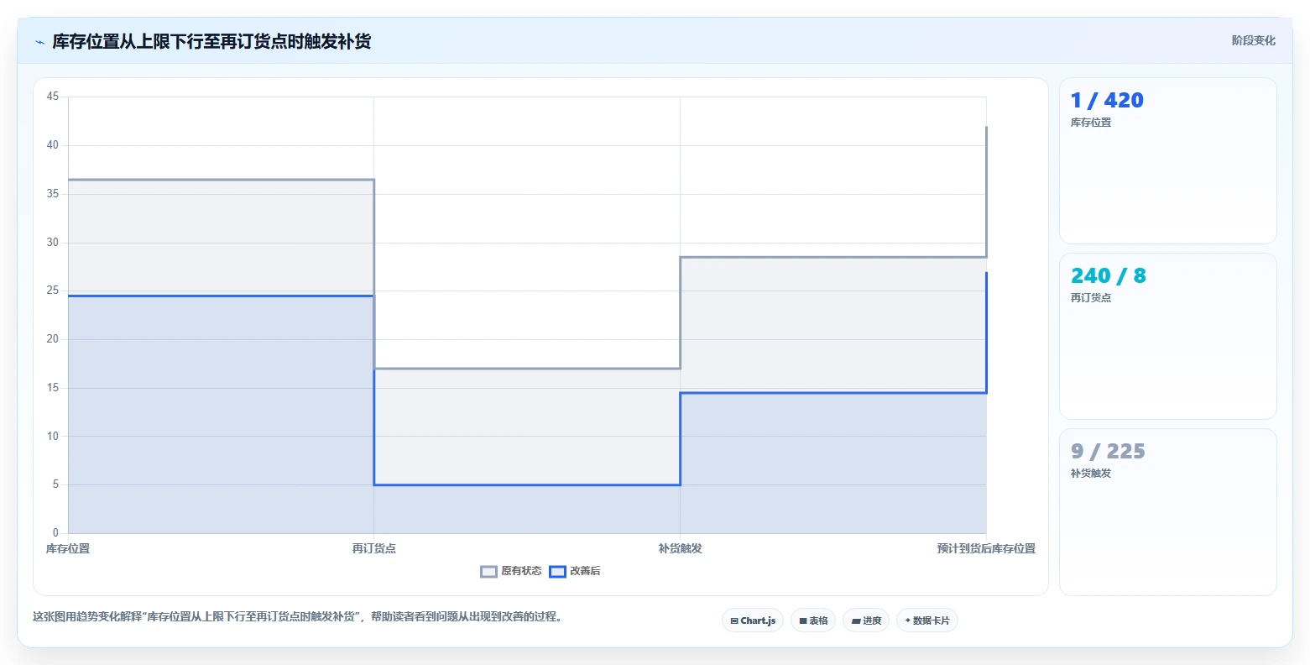Click the 1 / 420 value

pos(1107,101)
